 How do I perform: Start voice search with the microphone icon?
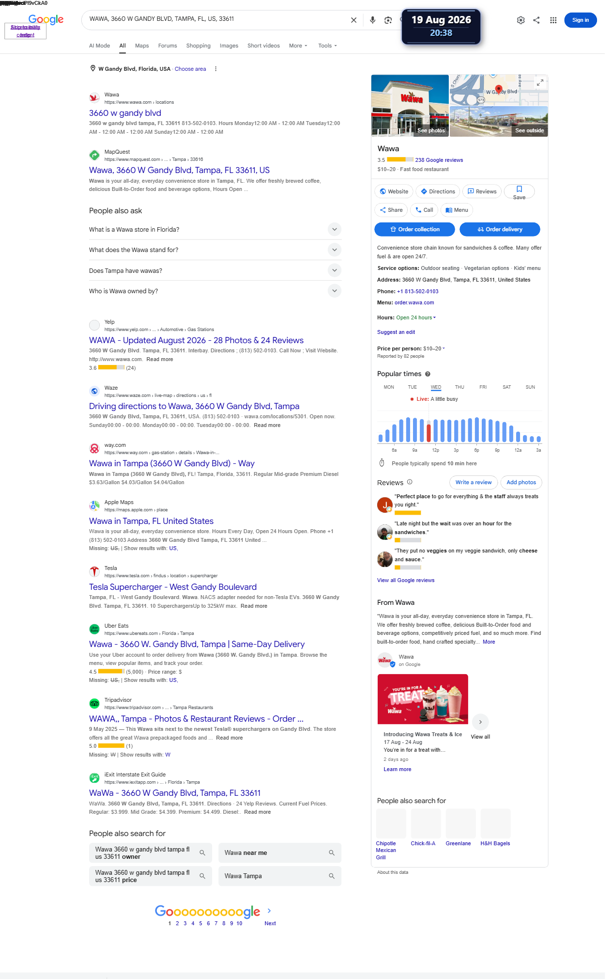(x=372, y=20)
